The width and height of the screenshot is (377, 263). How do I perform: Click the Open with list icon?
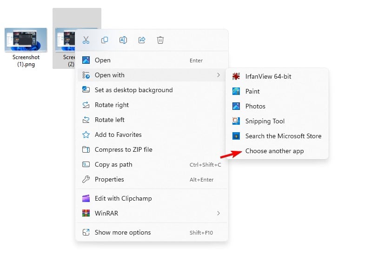click(x=86, y=75)
